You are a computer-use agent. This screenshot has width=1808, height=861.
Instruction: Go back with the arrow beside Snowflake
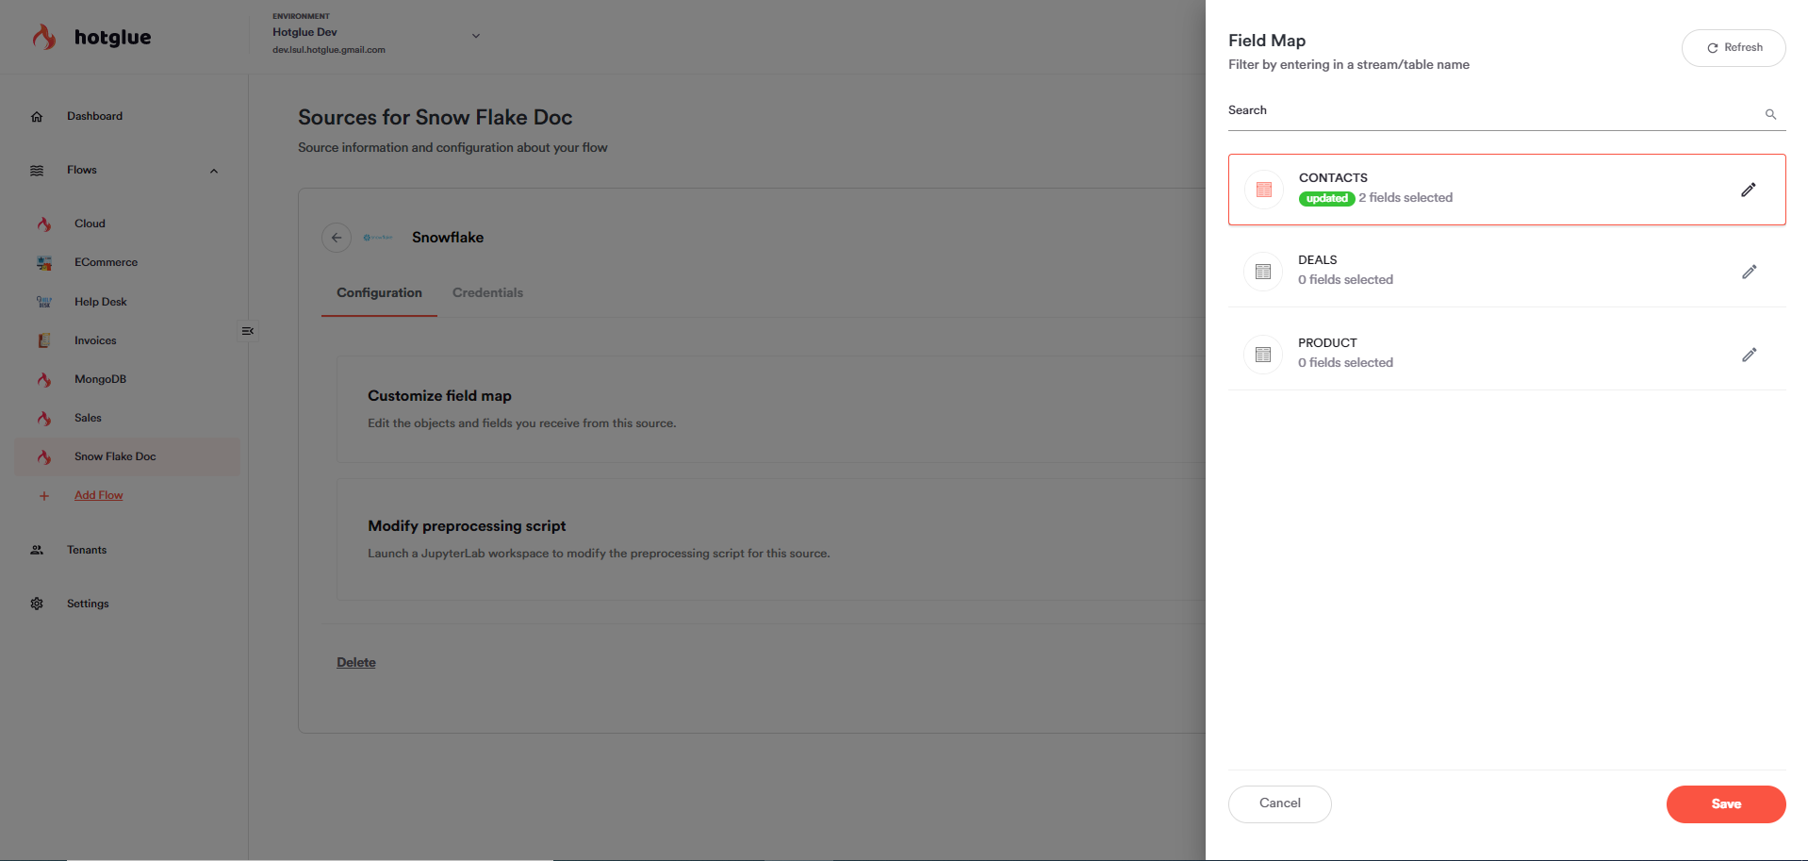(337, 238)
